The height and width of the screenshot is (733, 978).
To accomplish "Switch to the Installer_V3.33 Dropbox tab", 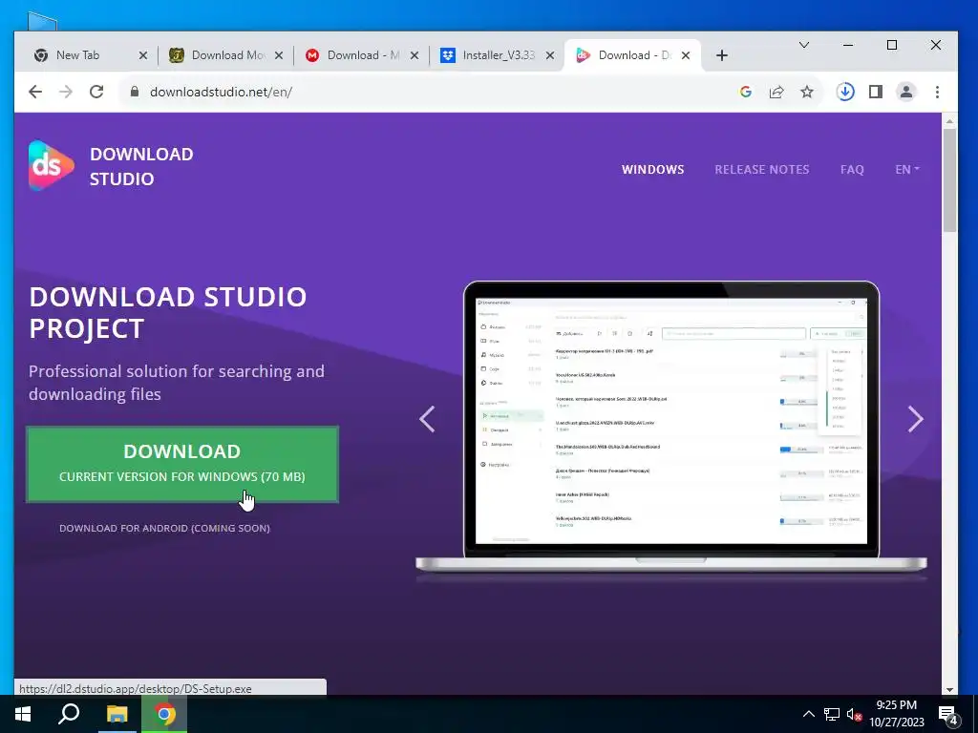I will click(x=497, y=55).
